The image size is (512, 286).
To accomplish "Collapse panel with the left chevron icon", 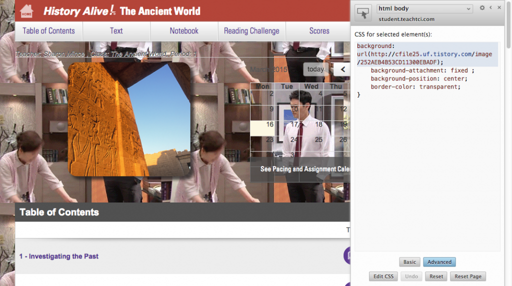I will (490, 7).
